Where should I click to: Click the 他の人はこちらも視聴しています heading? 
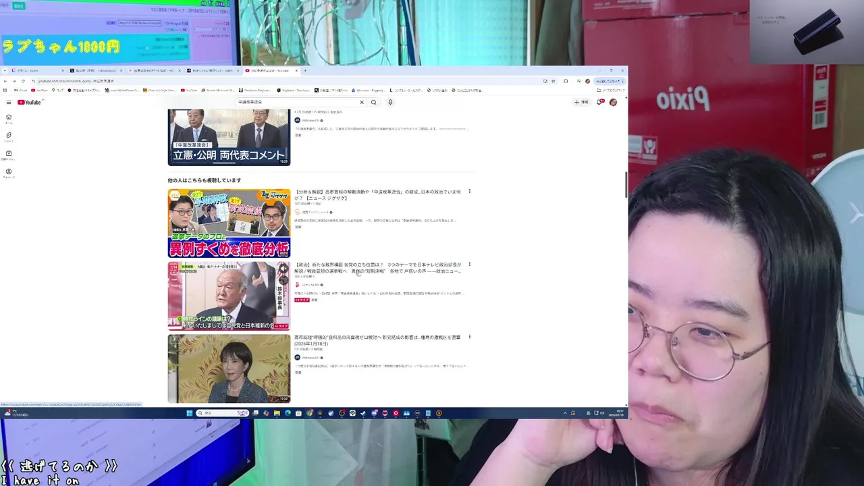click(204, 180)
